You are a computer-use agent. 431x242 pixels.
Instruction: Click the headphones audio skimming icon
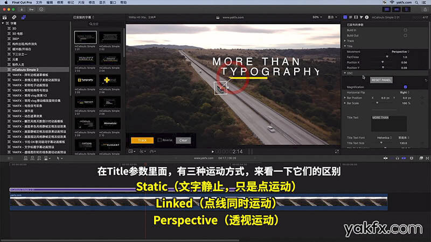tap(397, 158)
